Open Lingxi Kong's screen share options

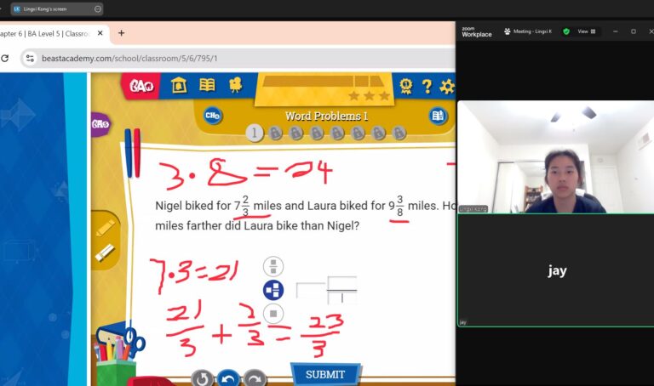point(98,9)
